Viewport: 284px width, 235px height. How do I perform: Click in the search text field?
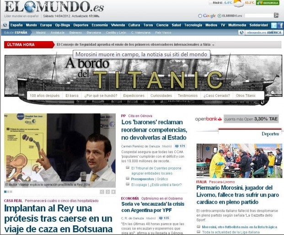(x=259, y=16)
